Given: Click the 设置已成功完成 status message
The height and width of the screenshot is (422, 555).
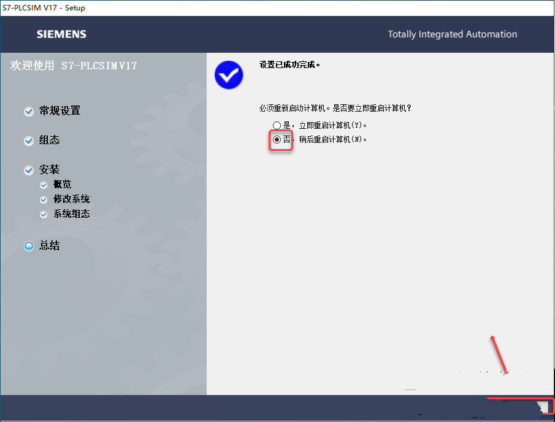Looking at the screenshot, I should pyautogui.click(x=289, y=64).
